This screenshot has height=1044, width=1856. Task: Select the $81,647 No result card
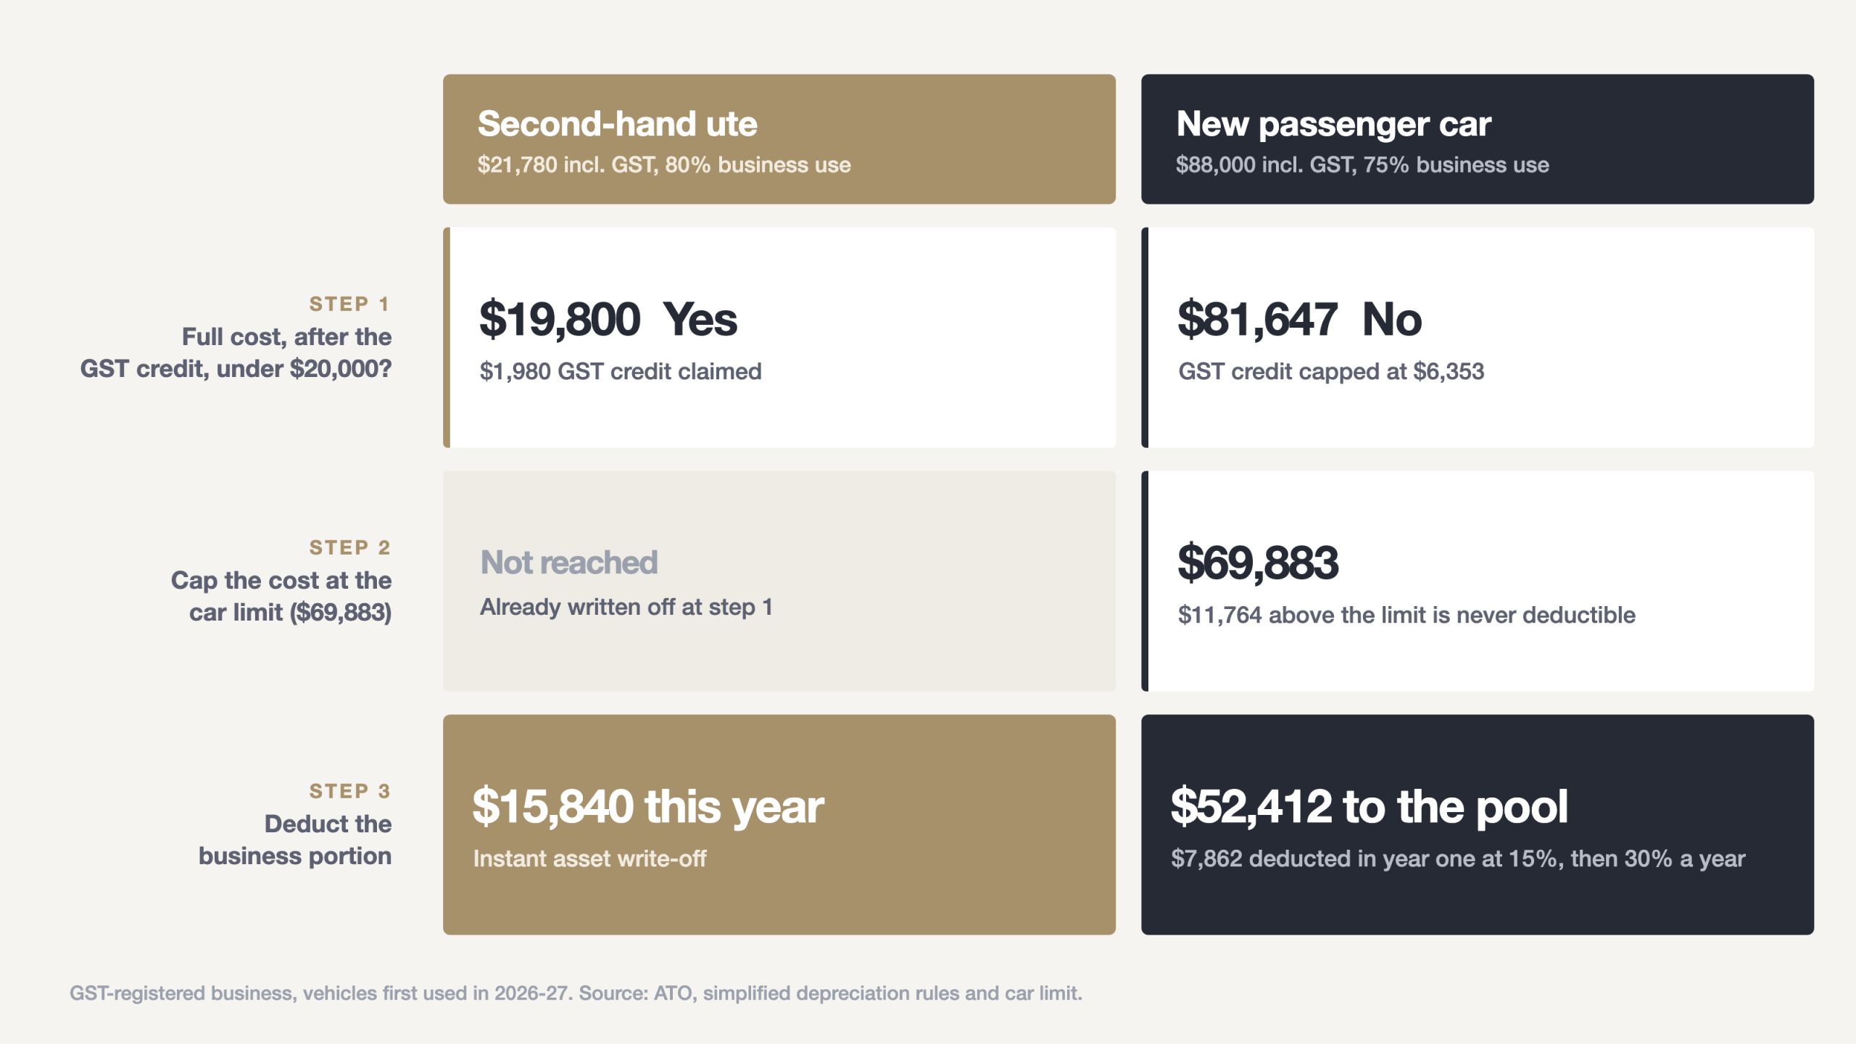tap(1478, 337)
